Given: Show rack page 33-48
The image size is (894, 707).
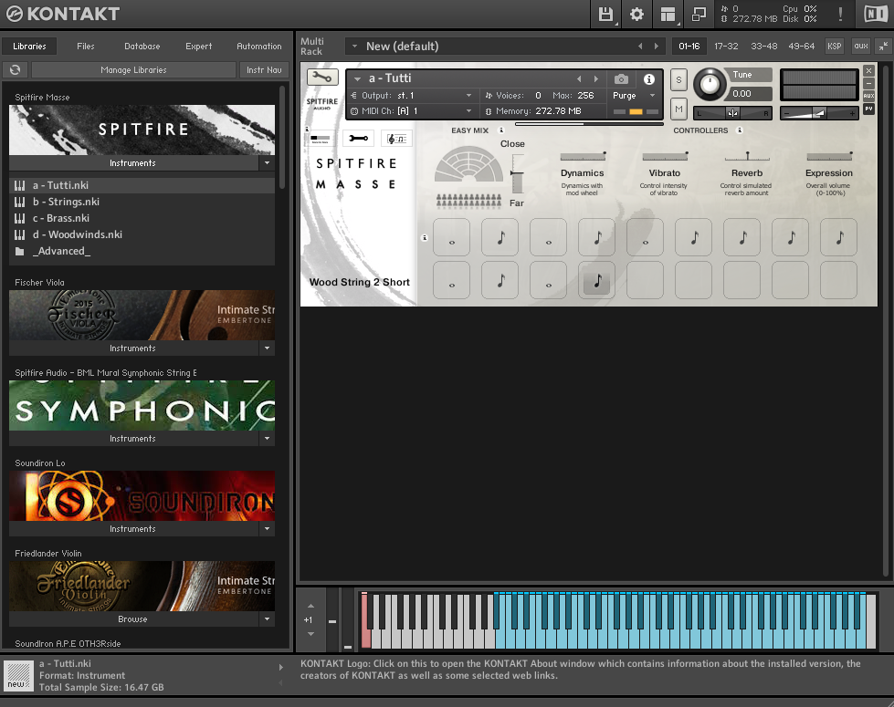Looking at the screenshot, I should 764,47.
